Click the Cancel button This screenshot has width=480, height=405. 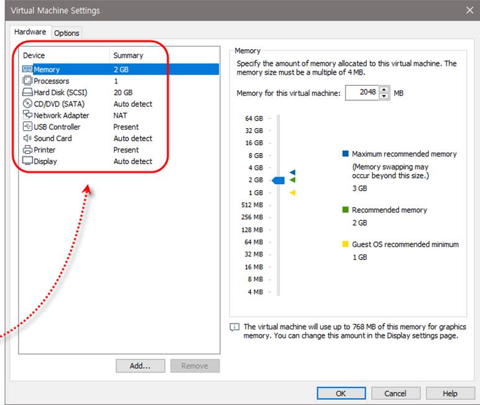point(395,393)
